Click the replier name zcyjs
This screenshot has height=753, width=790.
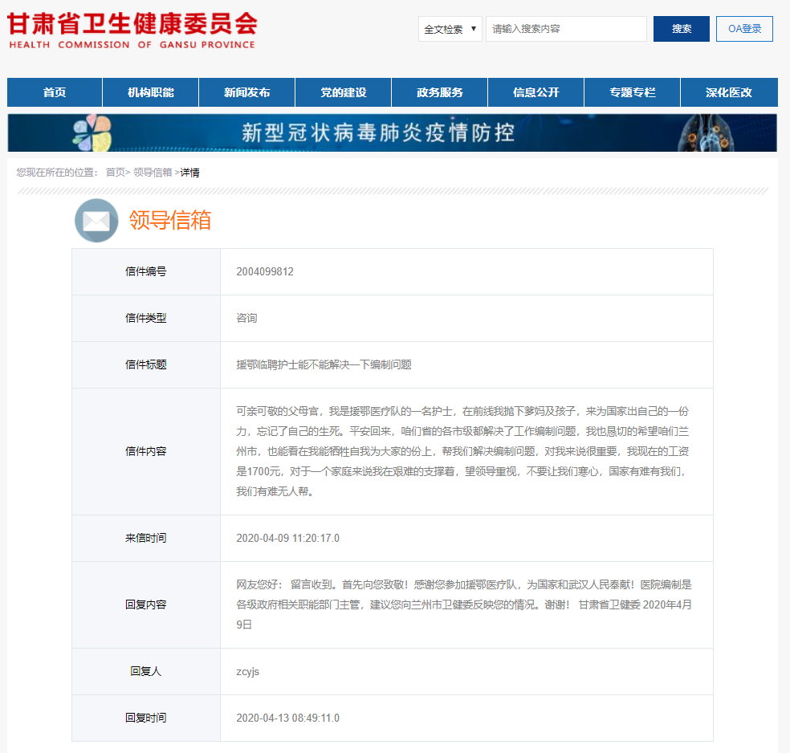pyautogui.click(x=248, y=671)
